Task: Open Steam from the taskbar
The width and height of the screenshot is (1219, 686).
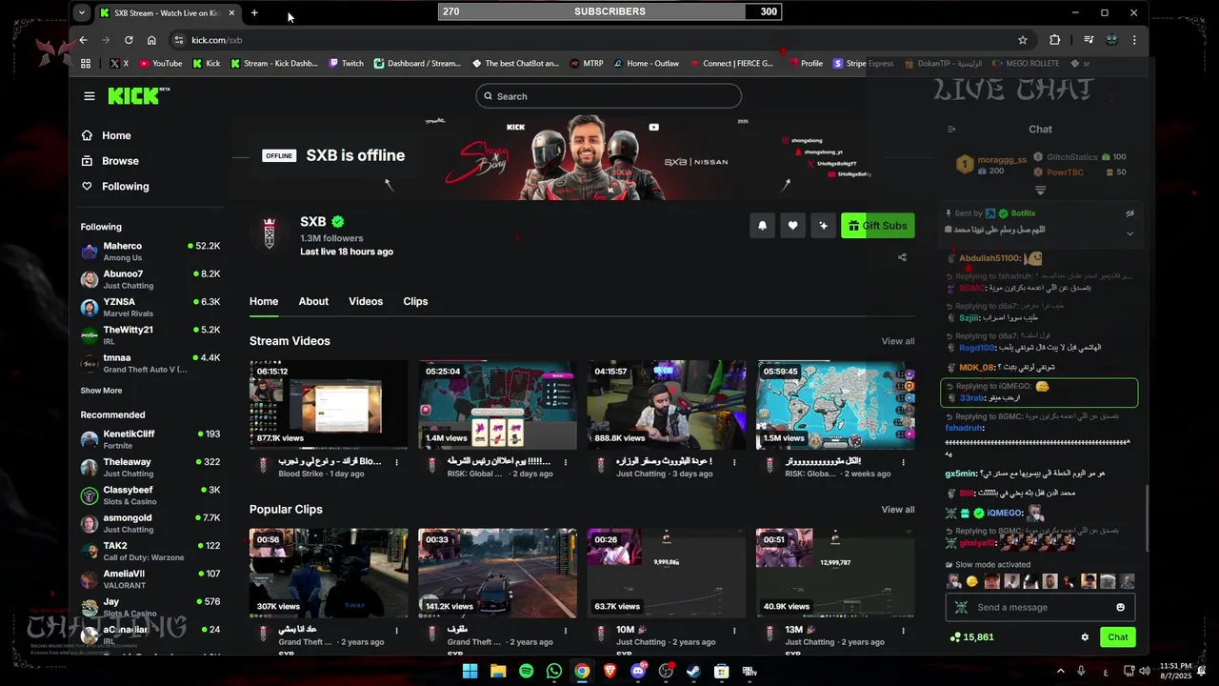Action: click(x=693, y=672)
